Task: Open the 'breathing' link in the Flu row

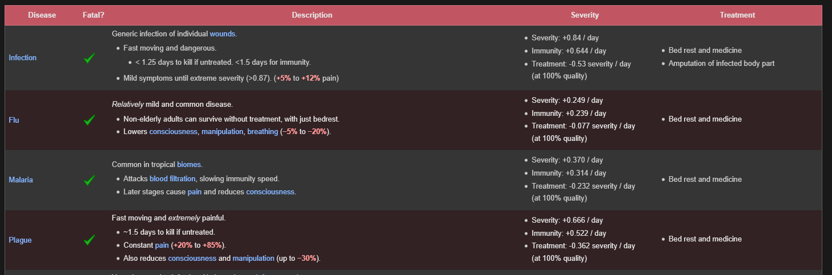Action: (262, 132)
